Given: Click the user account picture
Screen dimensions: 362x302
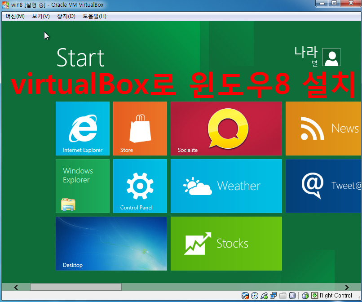Looking at the screenshot, I should (x=331, y=57).
